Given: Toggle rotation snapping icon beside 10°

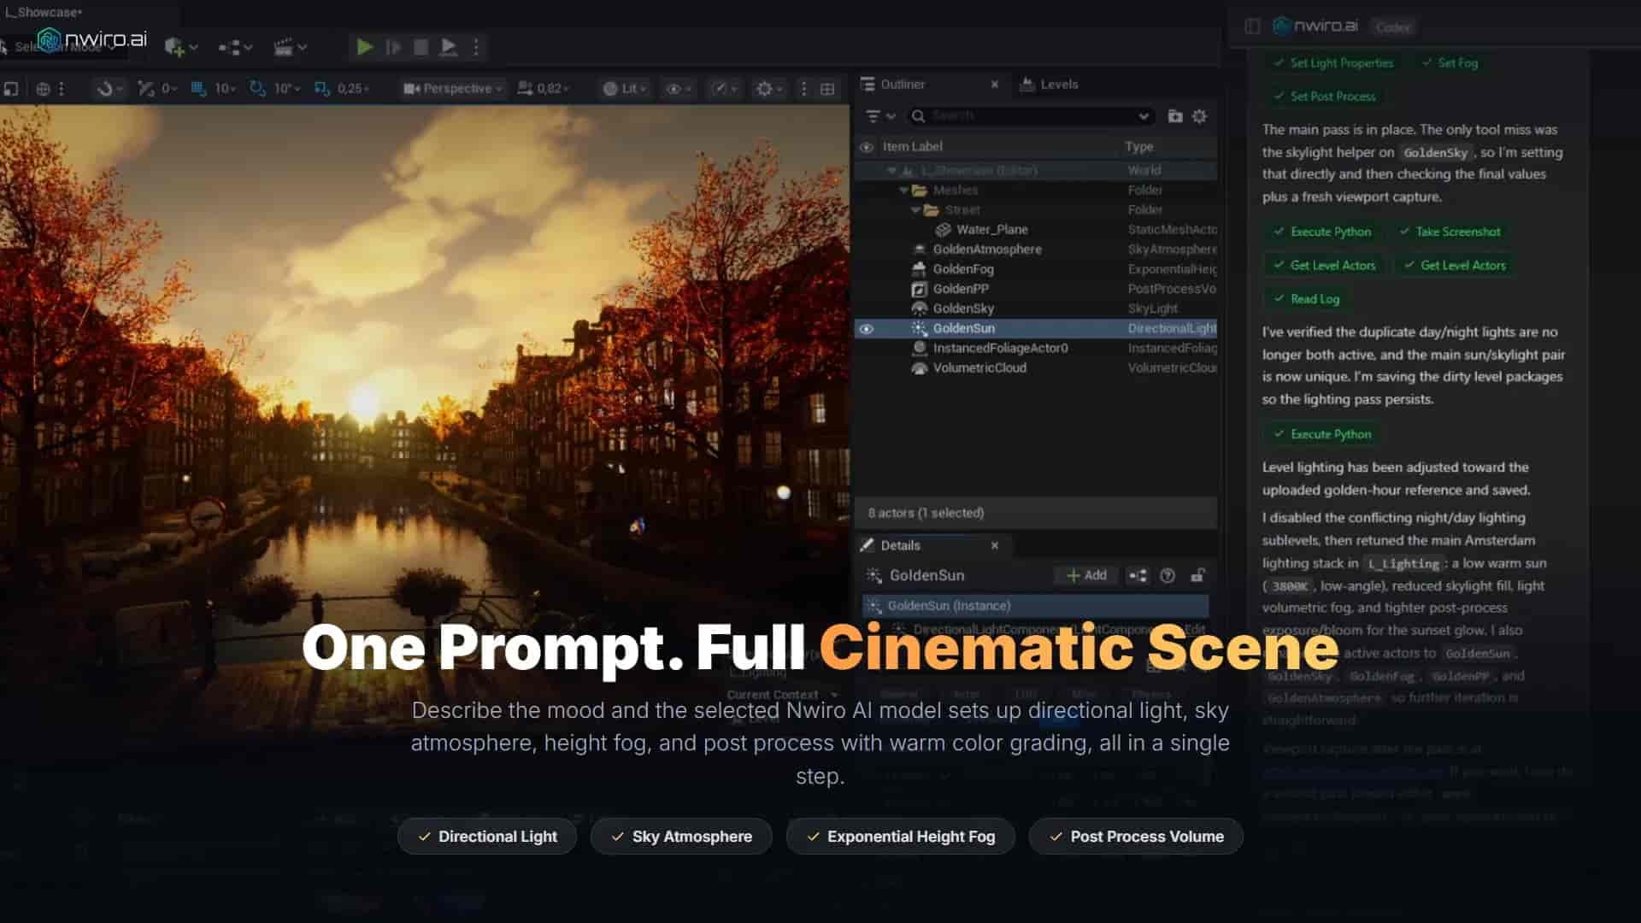Looking at the screenshot, I should pos(257,88).
